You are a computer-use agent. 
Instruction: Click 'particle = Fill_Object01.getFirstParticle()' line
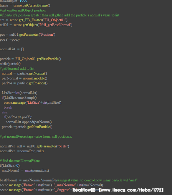coord(30,59)
